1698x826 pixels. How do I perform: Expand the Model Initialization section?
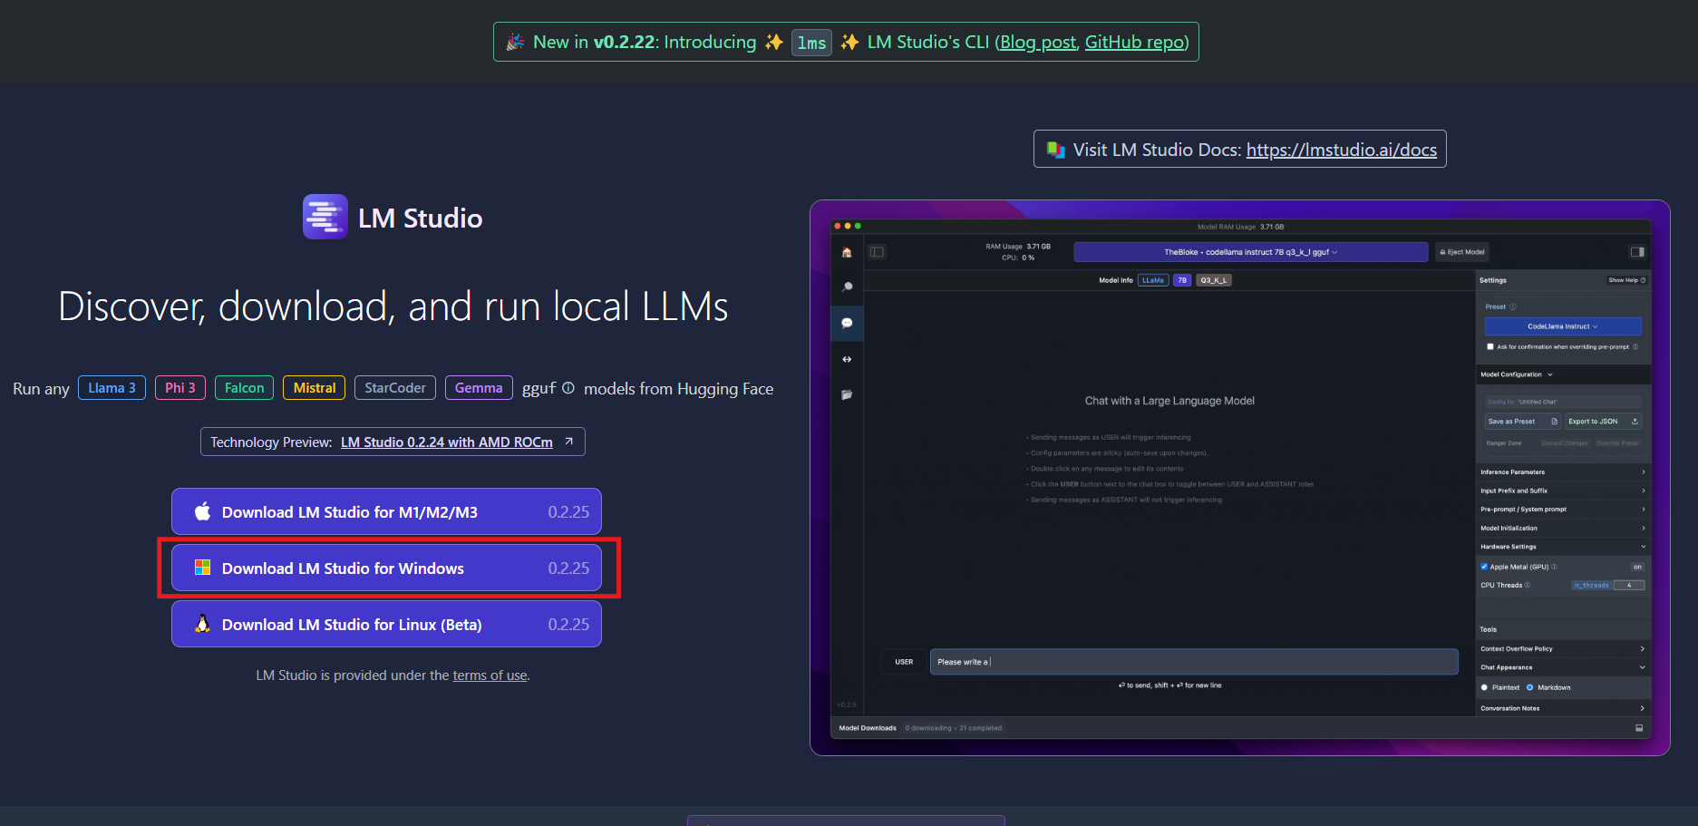coord(1563,528)
